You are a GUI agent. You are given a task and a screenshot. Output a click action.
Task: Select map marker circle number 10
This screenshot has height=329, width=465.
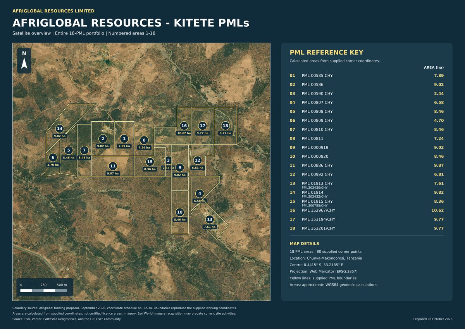pos(179,212)
